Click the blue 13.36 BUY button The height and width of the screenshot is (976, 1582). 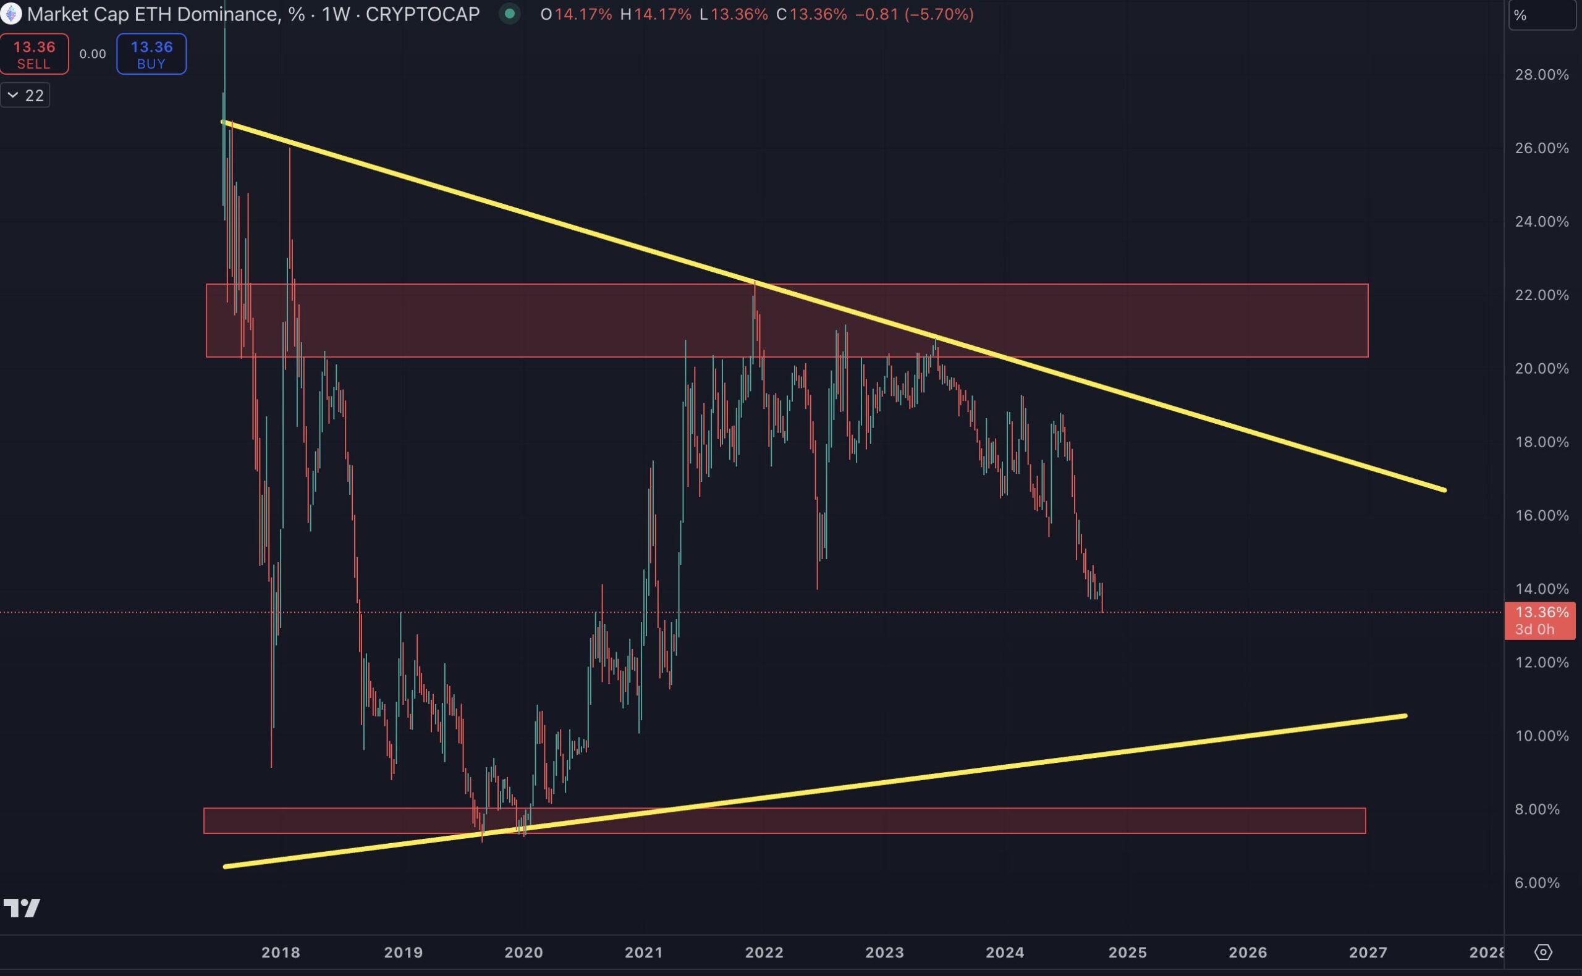click(x=152, y=54)
